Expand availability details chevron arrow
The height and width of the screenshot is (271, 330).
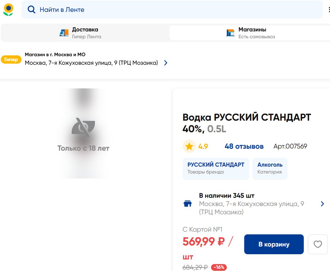[322, 204]
